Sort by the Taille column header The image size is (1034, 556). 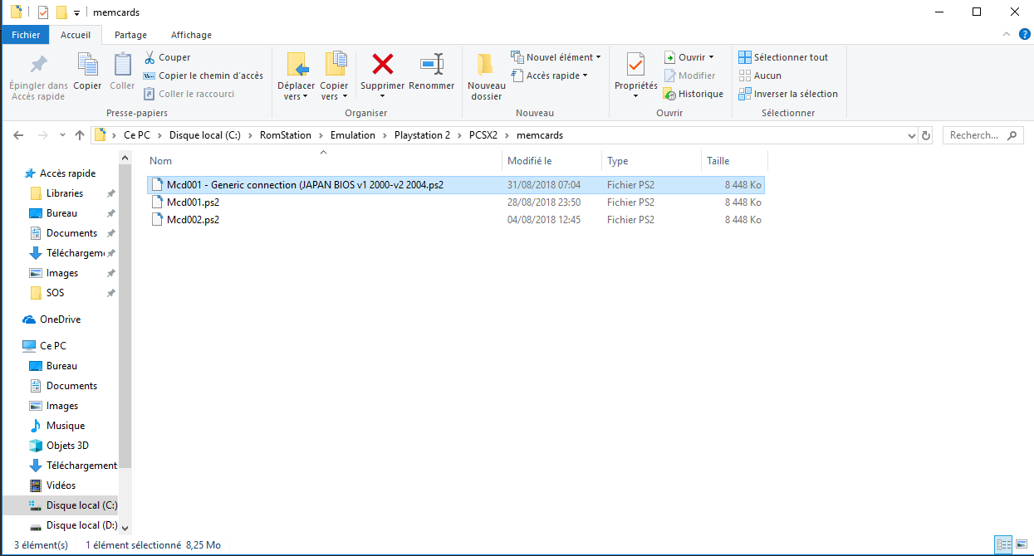pos(735,161)
